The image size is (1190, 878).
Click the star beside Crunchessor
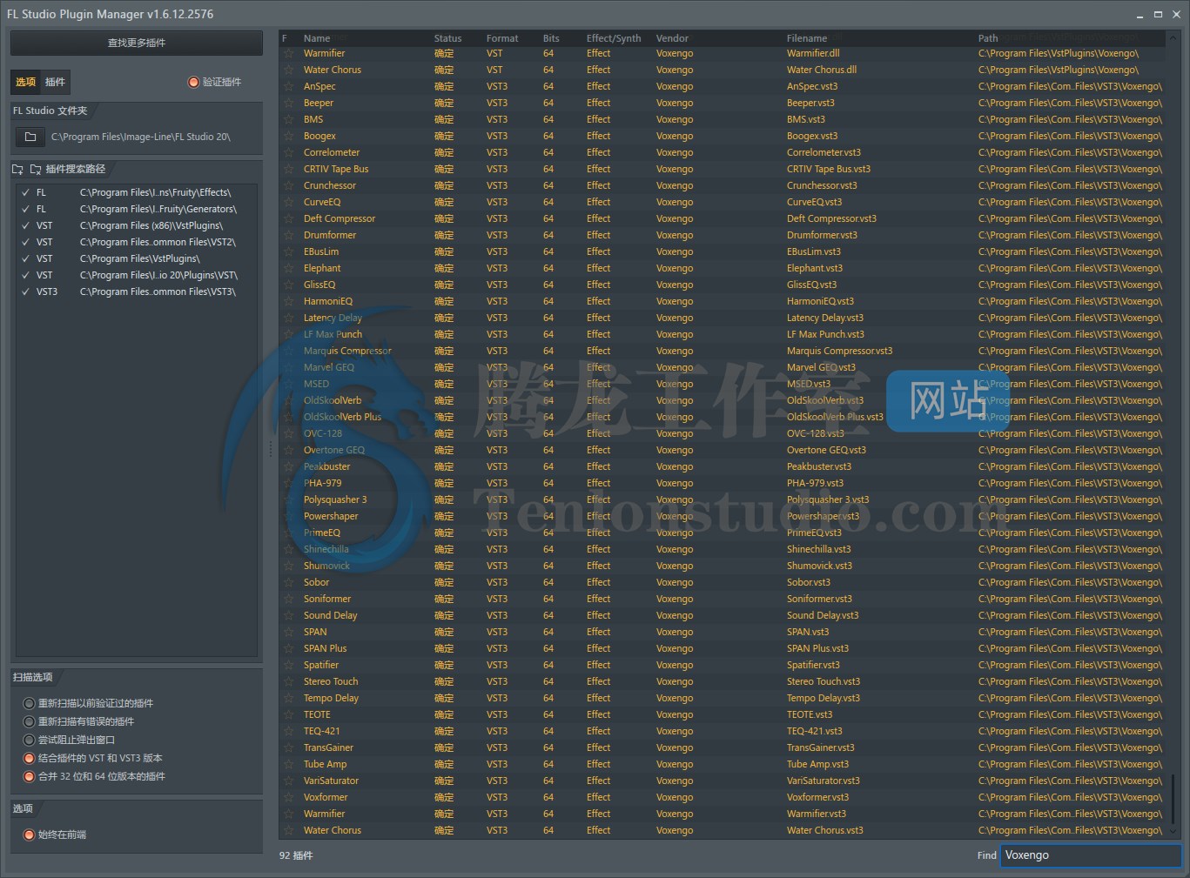click(288, 185)
